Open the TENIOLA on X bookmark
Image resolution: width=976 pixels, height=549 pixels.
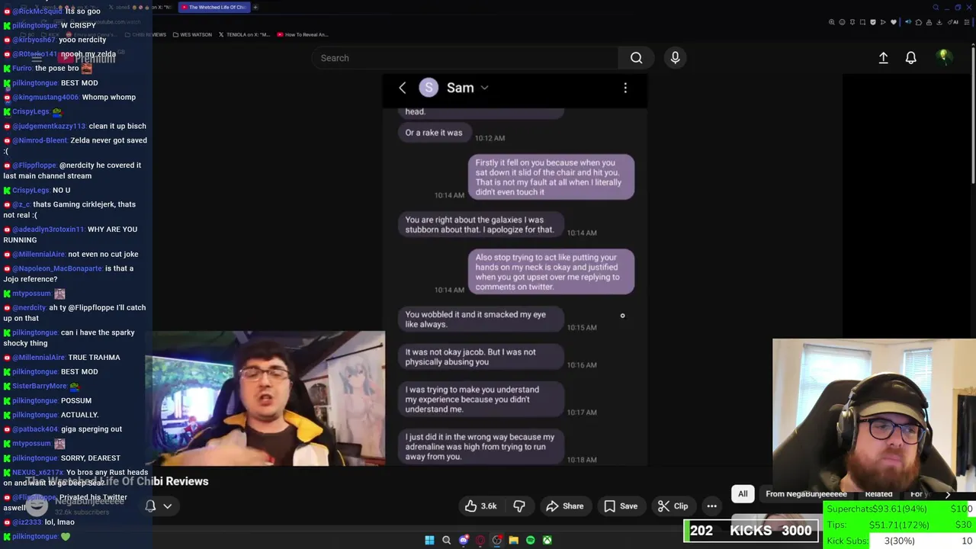click(245, 34)
